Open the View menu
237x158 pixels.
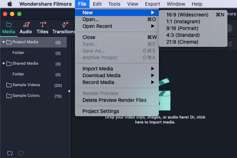132,4
